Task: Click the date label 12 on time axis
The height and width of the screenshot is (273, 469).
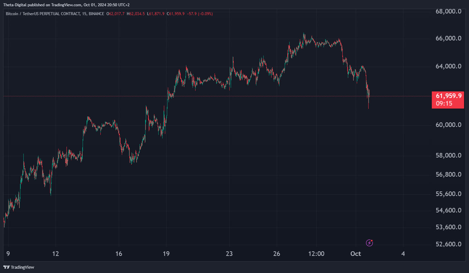Action: pos(56,254)
